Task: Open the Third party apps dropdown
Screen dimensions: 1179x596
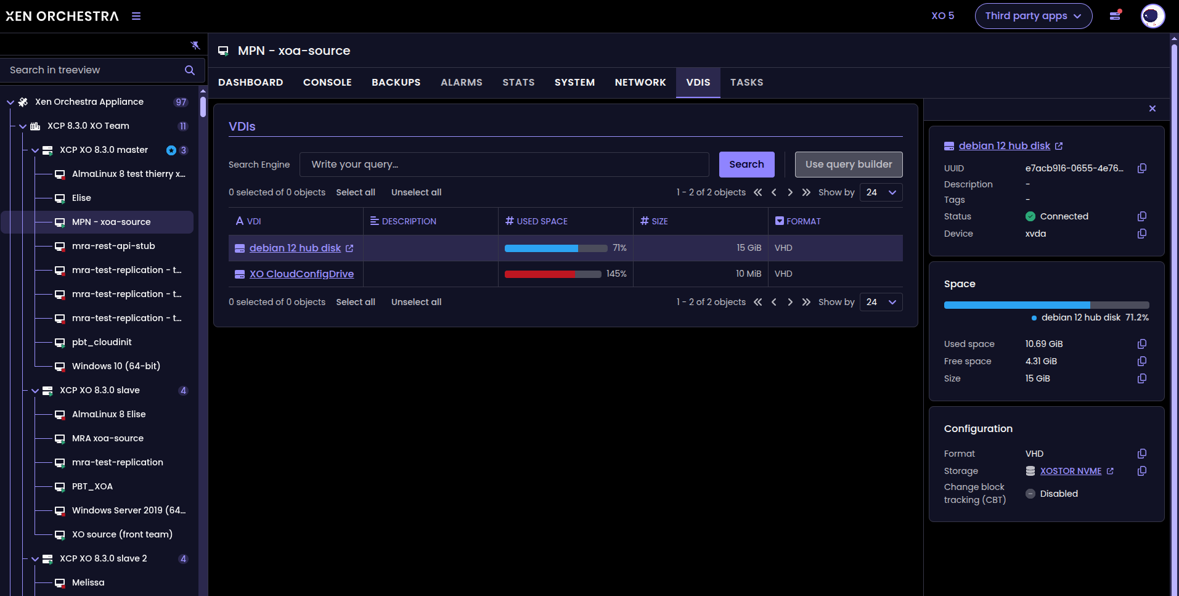Action: tap(1033, 16)
